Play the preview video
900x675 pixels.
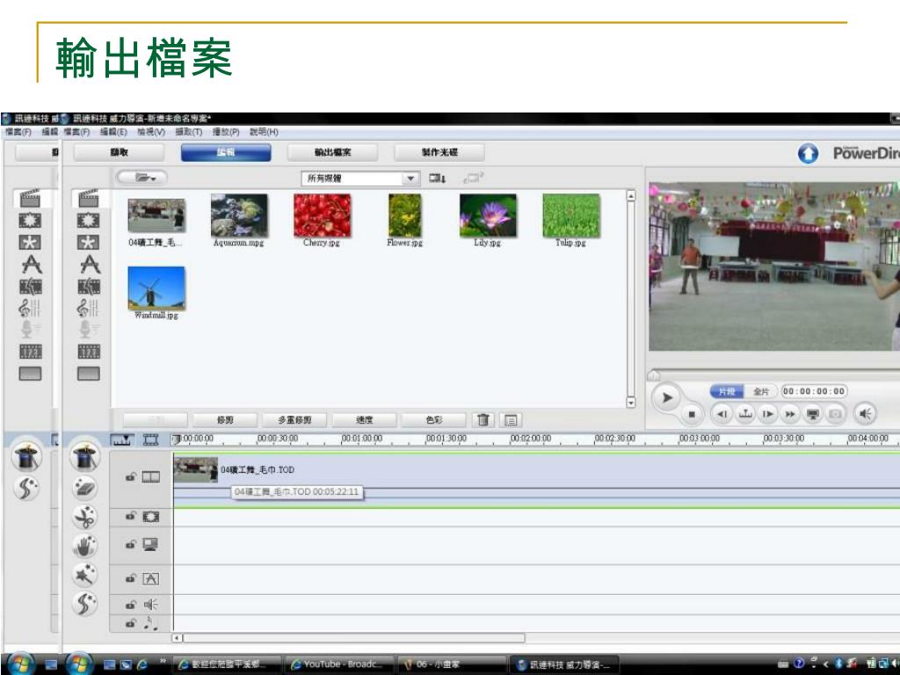tap(666, 397)
